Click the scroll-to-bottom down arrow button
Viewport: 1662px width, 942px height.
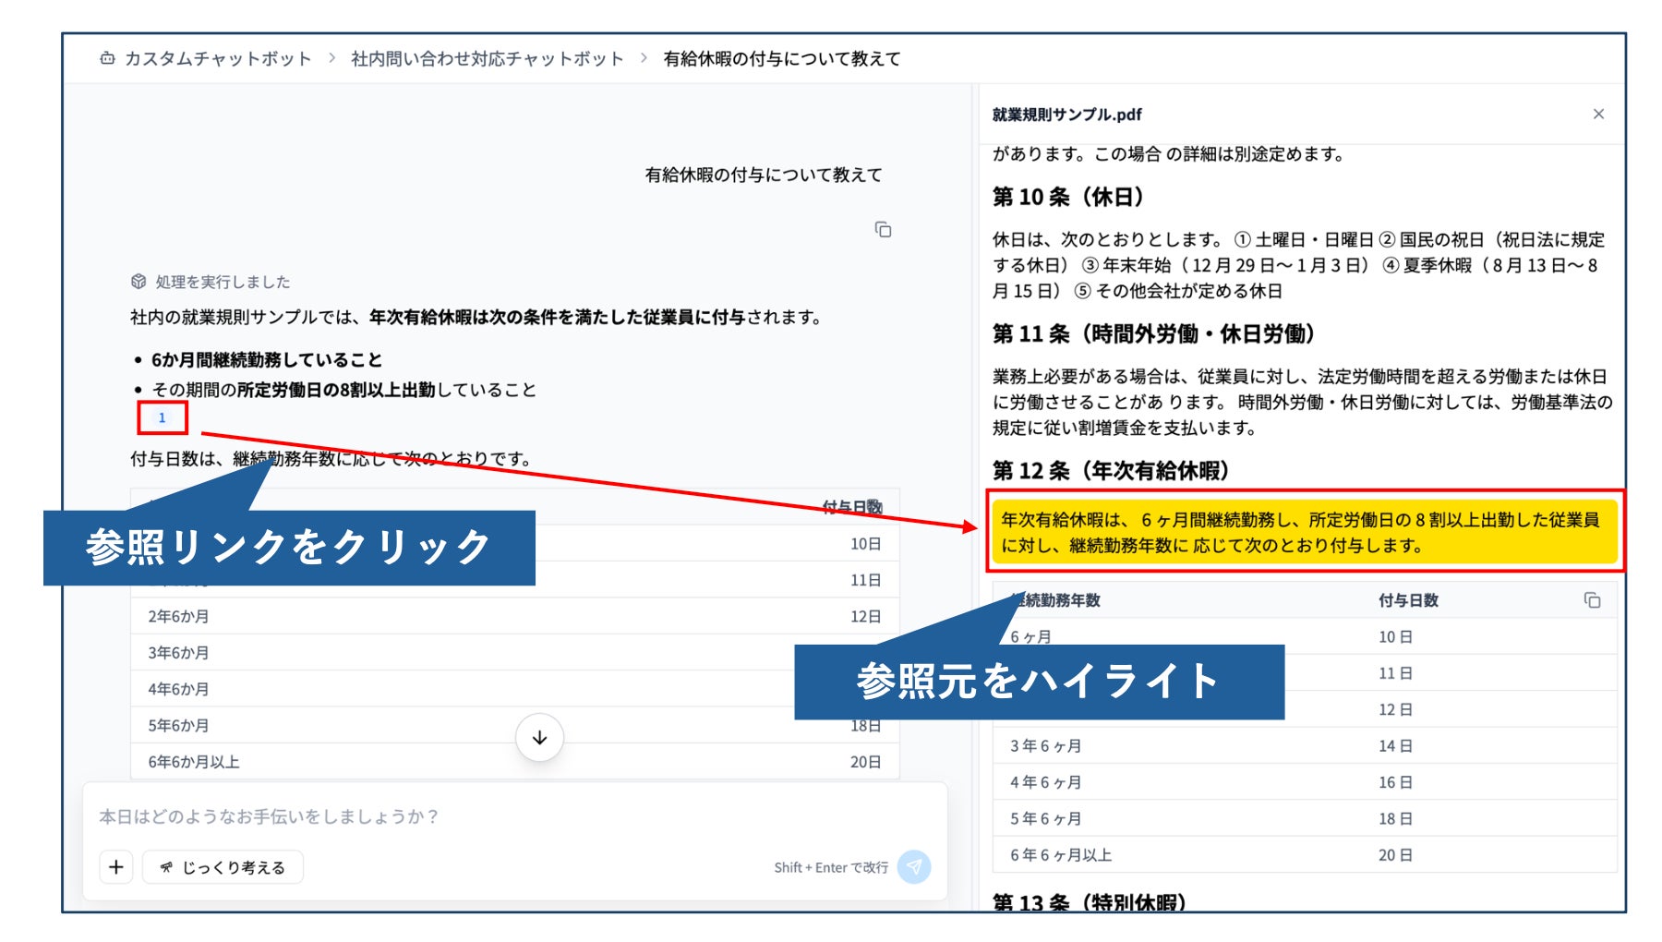point(539,737)
